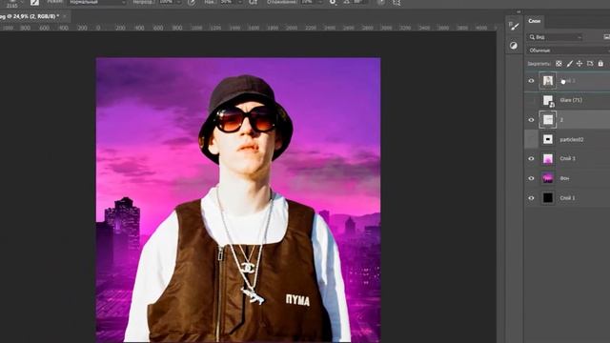Select the Glare (71) layer
This screenshot has width=610, height=343.
pos(571,100)
